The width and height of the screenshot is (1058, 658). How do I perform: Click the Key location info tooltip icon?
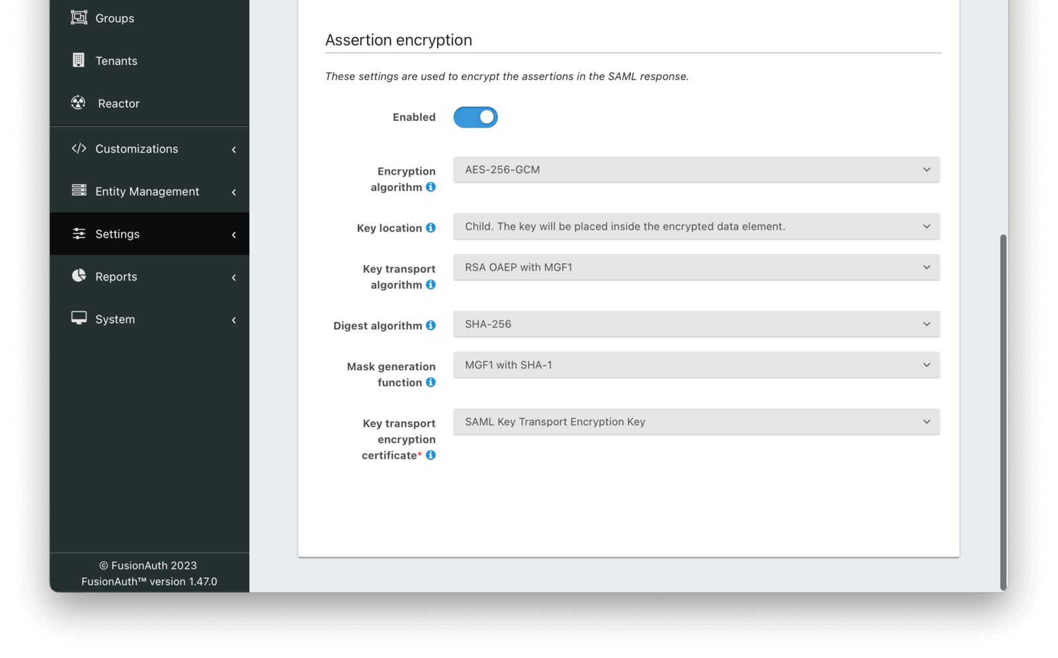(x=431, y=227)
